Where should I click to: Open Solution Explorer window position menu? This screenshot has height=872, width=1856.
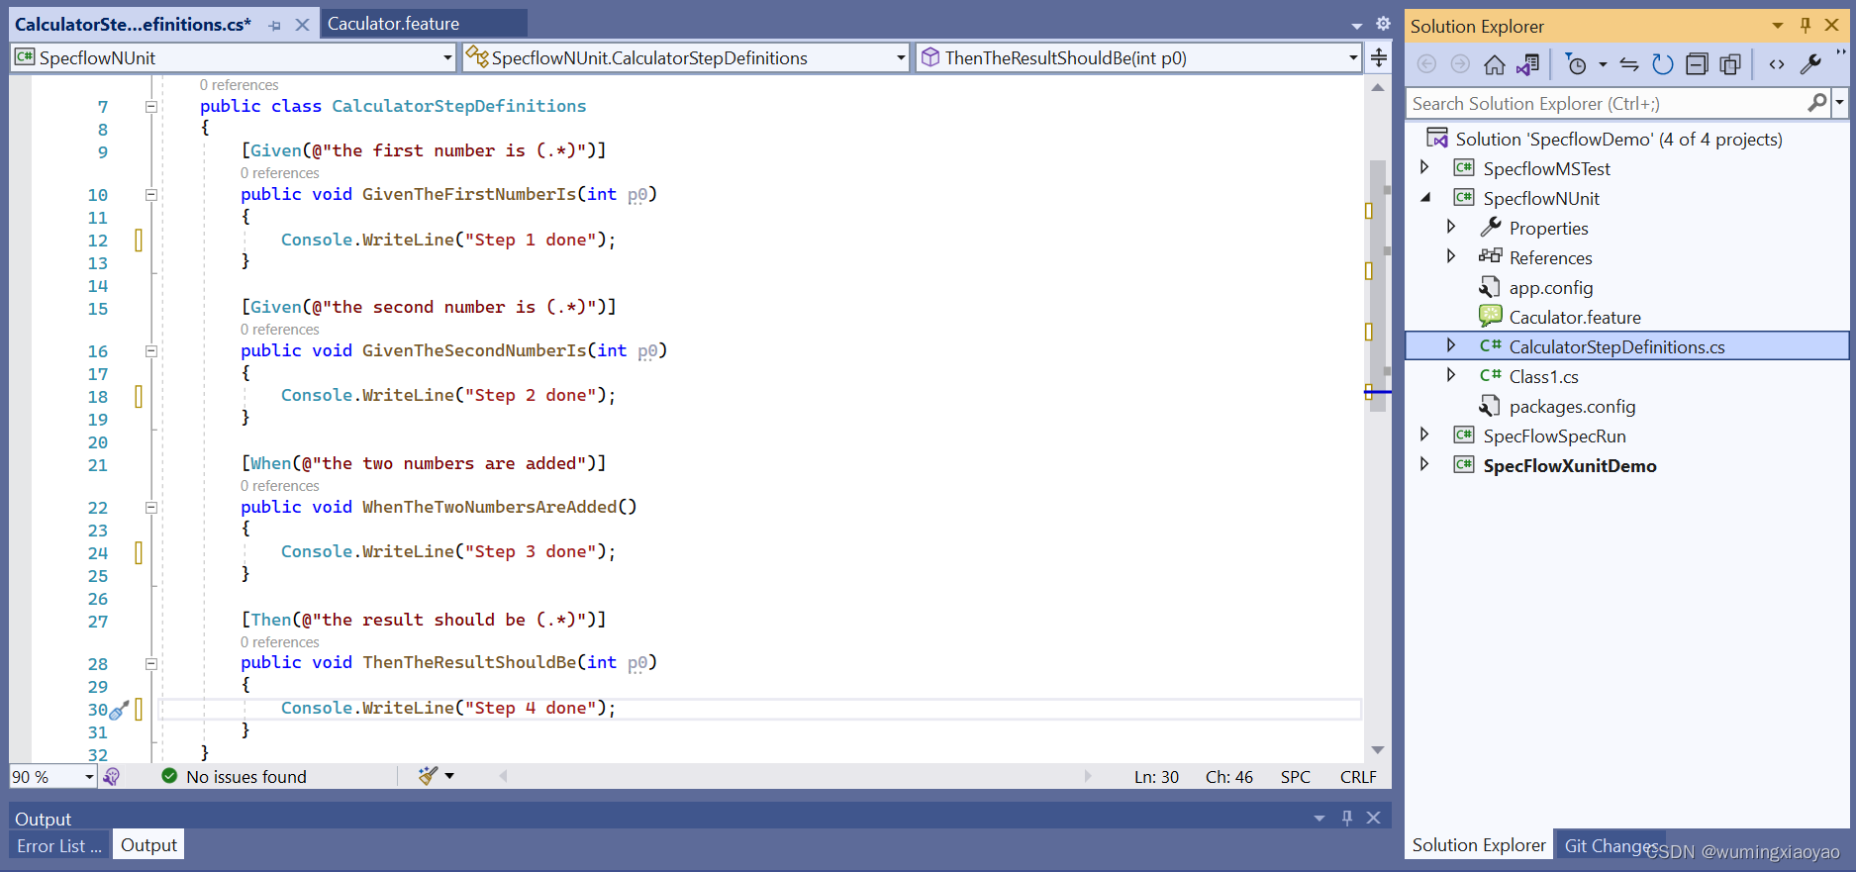click(x=1778, y=26)
